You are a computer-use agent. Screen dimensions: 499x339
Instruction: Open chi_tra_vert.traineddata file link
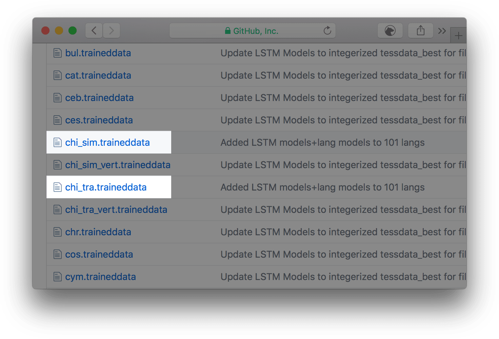pyautogui.click(x=116, y=210)
